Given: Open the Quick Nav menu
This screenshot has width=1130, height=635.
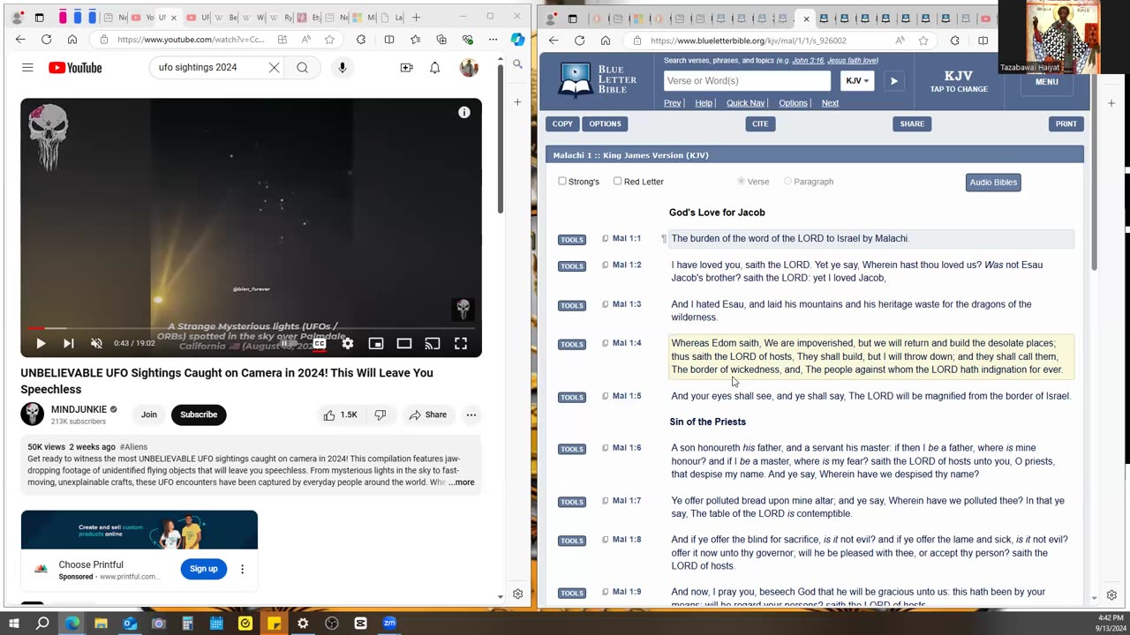Looking at the screenshot, I should (745, 103).
